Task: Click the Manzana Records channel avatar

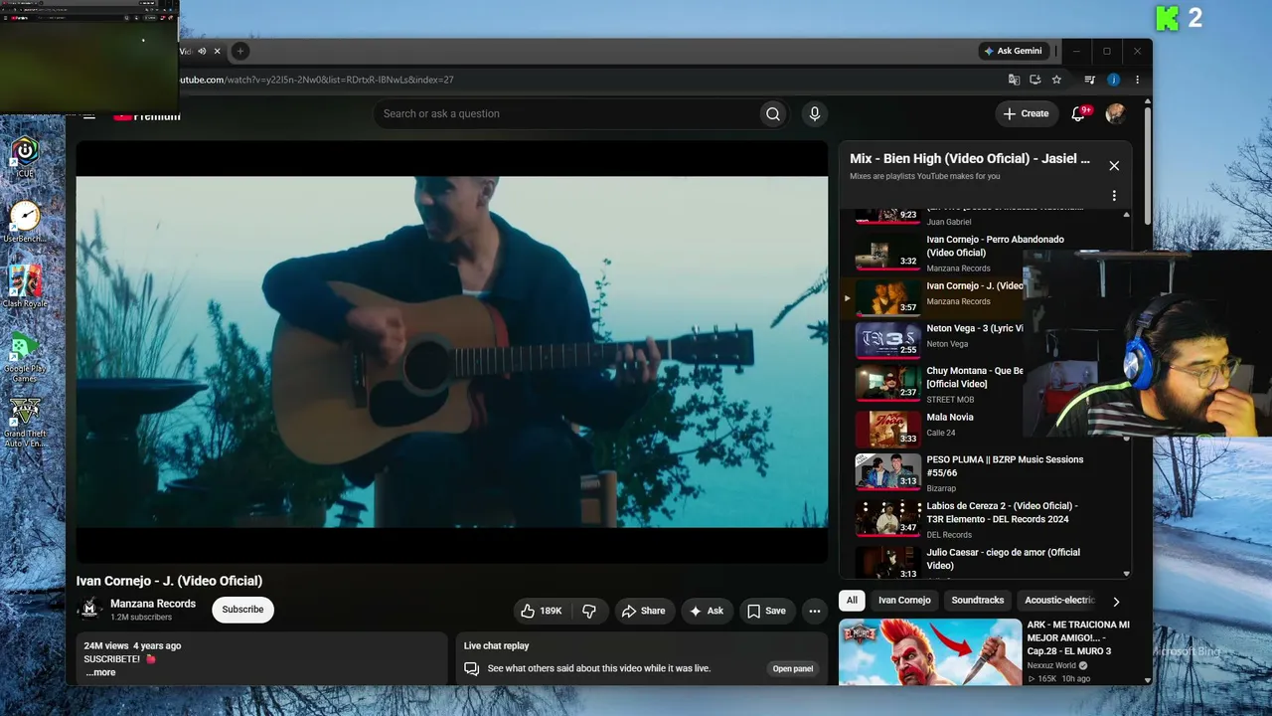Action: tap(90, 610)
